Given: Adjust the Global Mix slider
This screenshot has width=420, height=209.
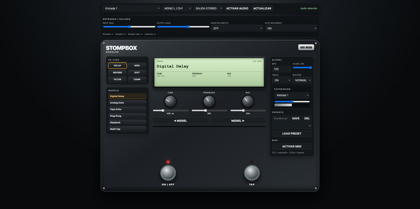Looking at the screenshot, I should point(302,68).
